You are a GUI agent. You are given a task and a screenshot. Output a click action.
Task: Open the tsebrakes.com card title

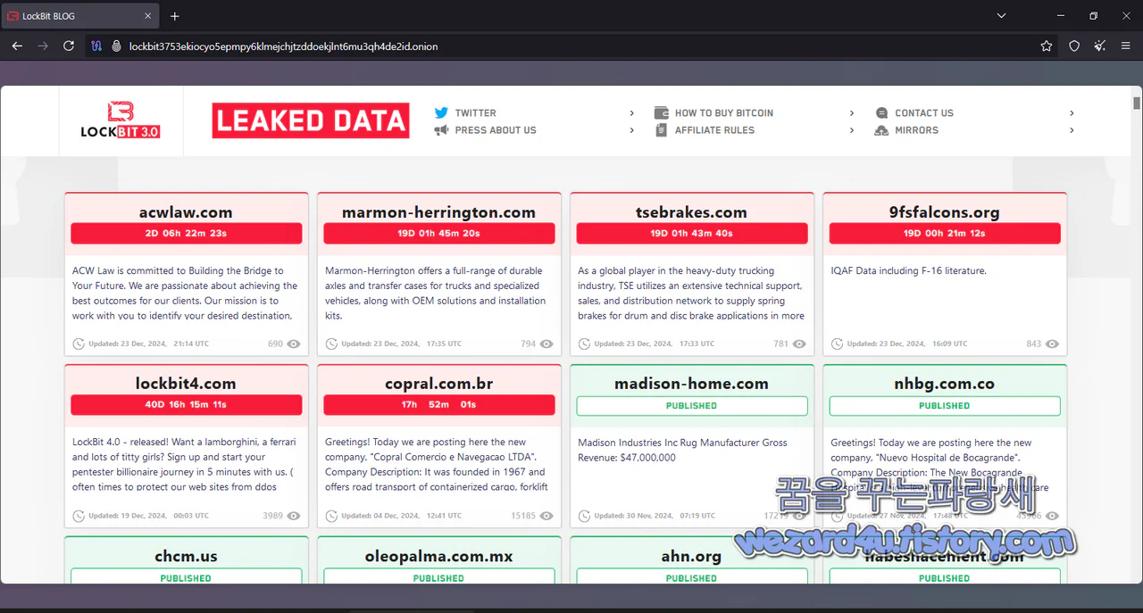(x=691, y=212)
